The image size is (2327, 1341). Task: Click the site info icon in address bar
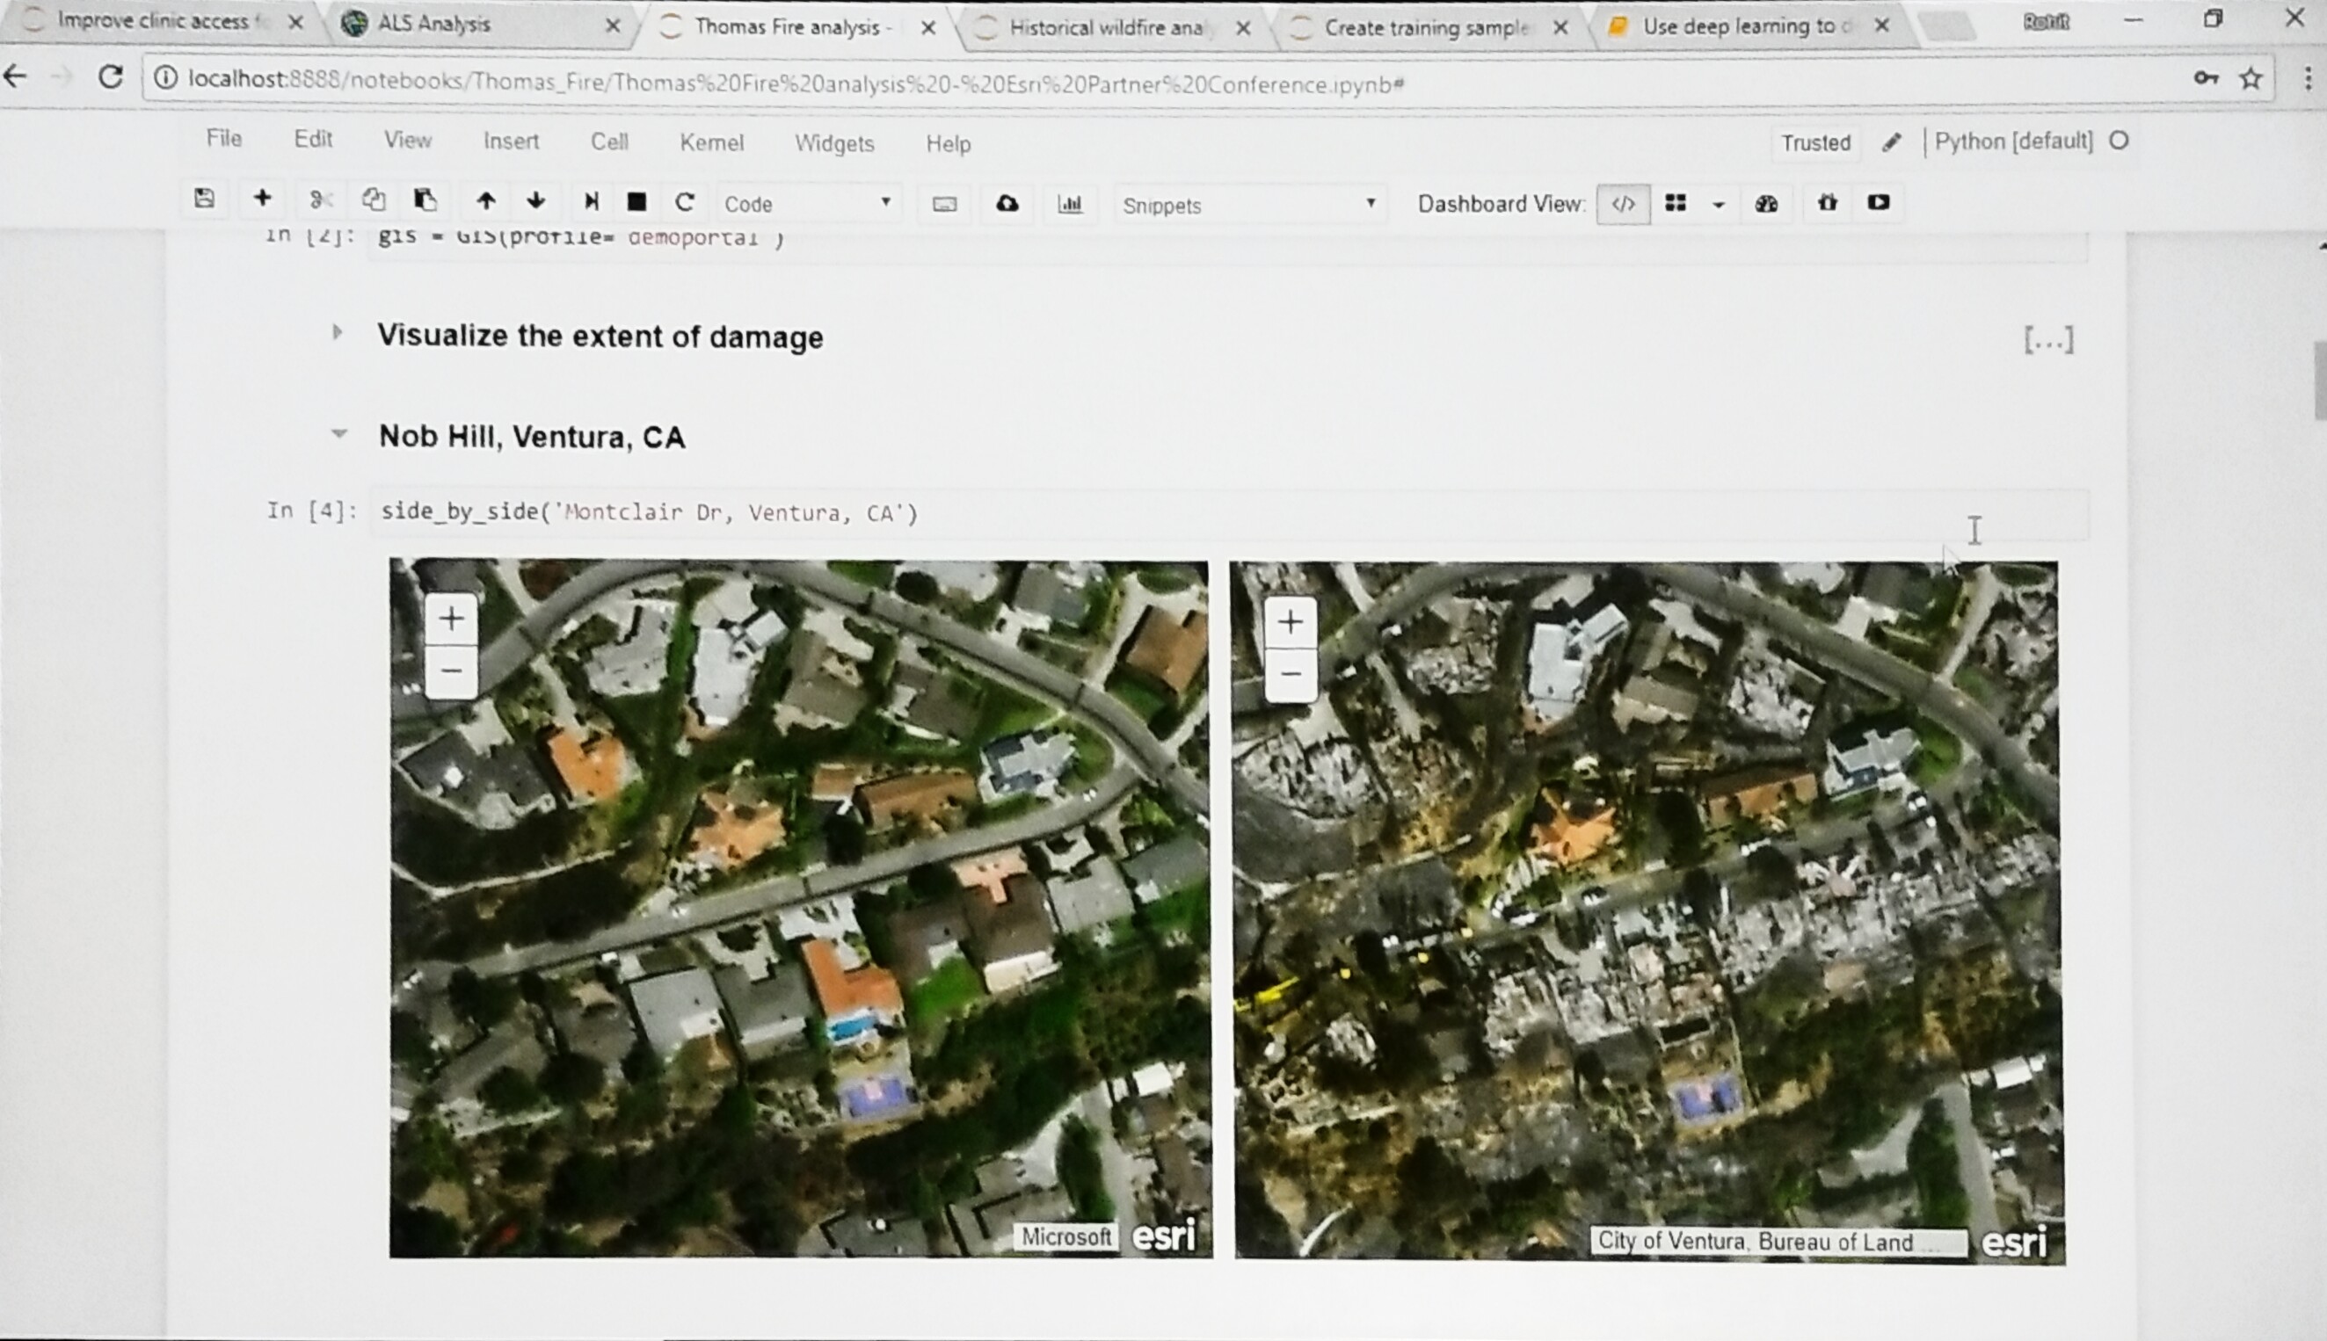coord(165,78)
